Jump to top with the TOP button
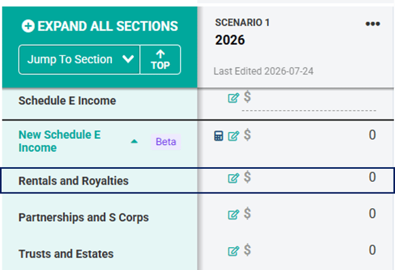The width and height of the screenshot is (395, 270). tap(160, 59)
